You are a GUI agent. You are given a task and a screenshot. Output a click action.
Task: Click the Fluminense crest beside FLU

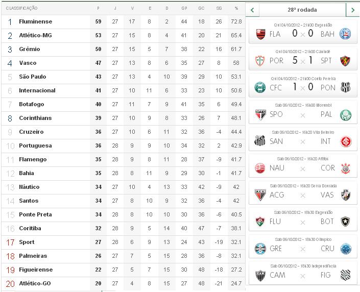tap(260, 222)
